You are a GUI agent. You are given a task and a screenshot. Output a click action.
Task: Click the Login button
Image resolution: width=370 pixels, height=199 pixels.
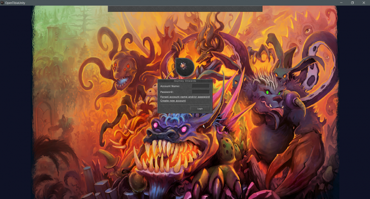200,109
